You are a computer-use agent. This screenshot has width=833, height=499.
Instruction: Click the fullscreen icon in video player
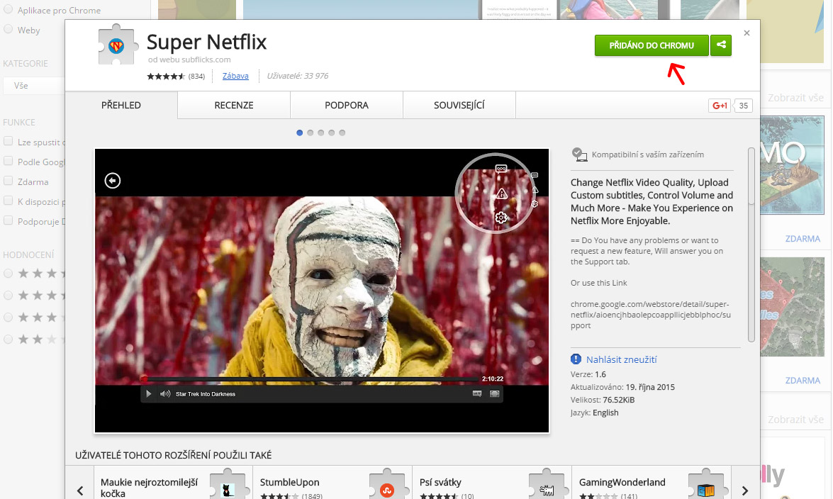pyautogui.click(x=495, y=394)
